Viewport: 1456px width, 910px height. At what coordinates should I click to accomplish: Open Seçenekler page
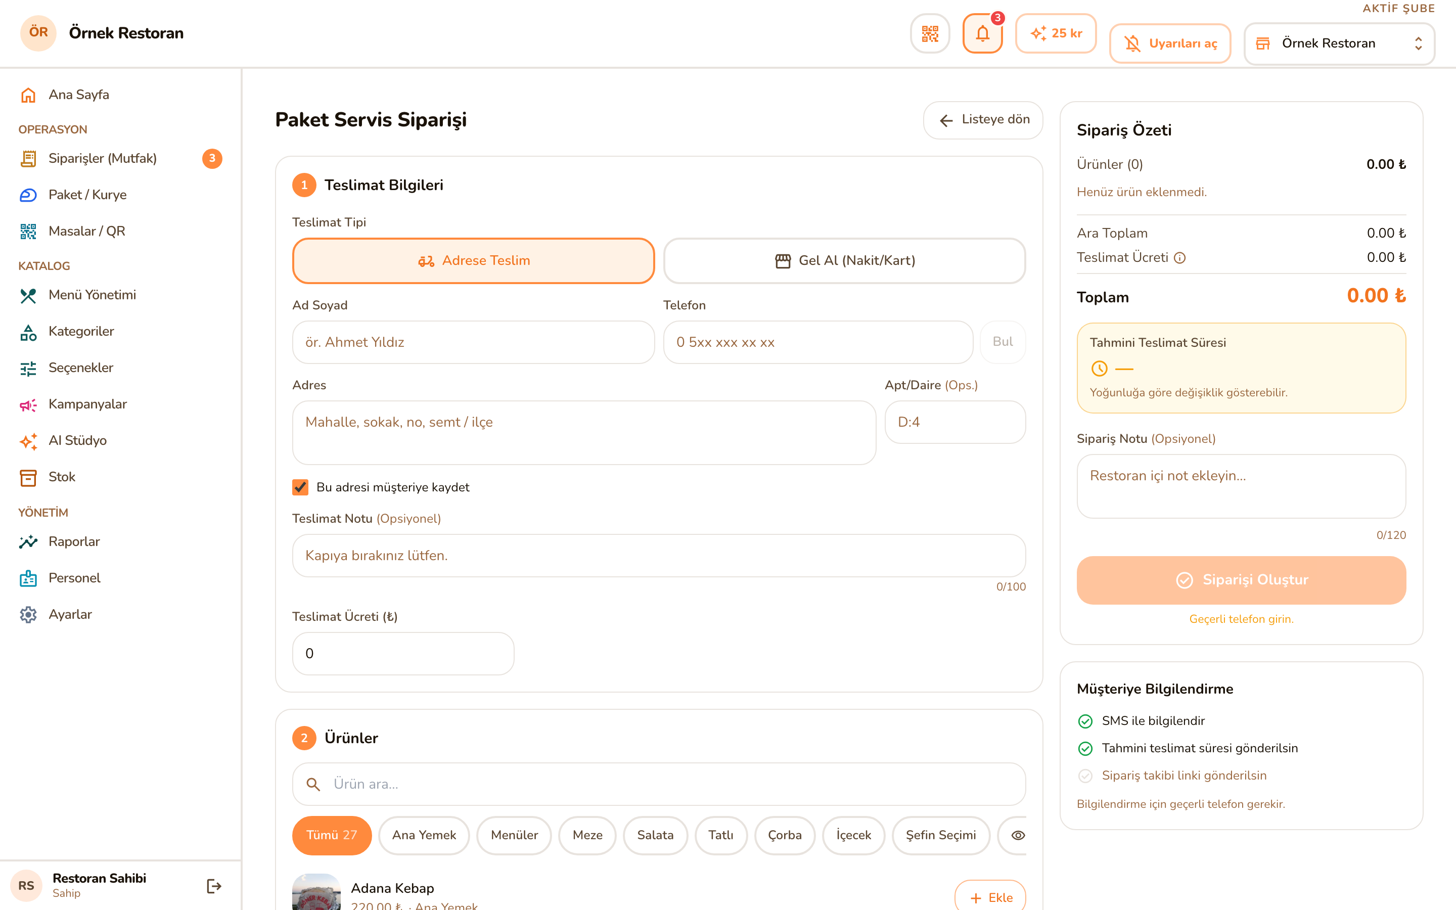120,368
